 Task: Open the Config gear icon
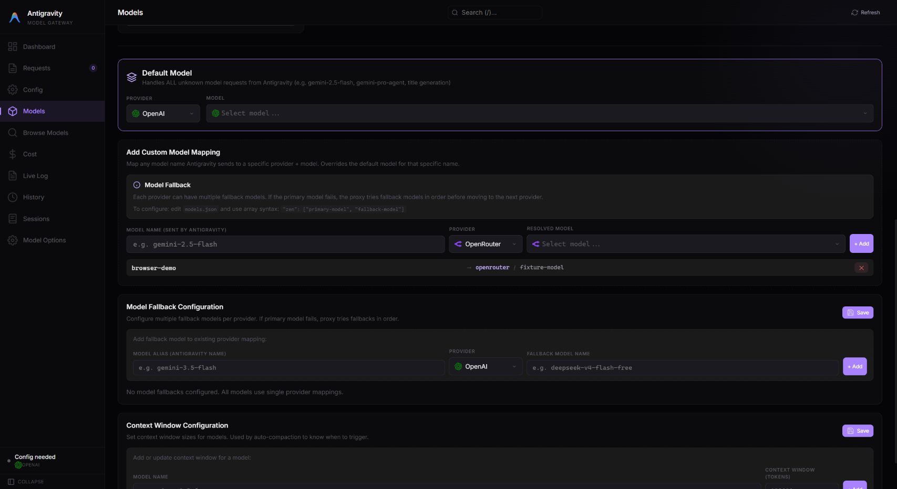(x=13, y=90)
